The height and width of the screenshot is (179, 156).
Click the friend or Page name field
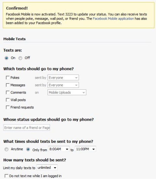coord(27,127)
